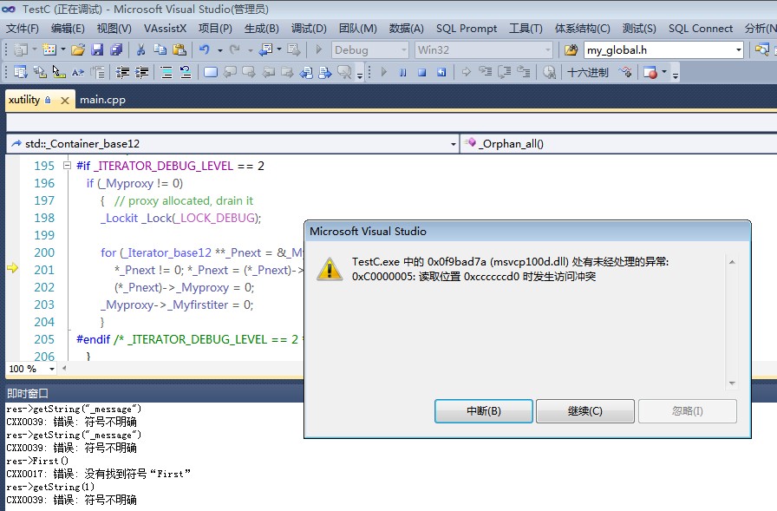Click the Save All icon
777x511 pixels.
point(116,49)
